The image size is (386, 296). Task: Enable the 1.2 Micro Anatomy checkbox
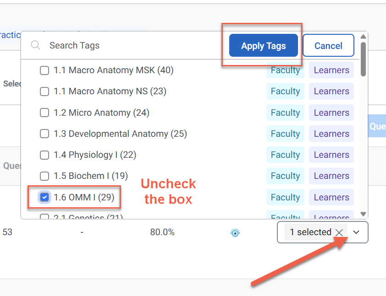[x=44, y=113]
